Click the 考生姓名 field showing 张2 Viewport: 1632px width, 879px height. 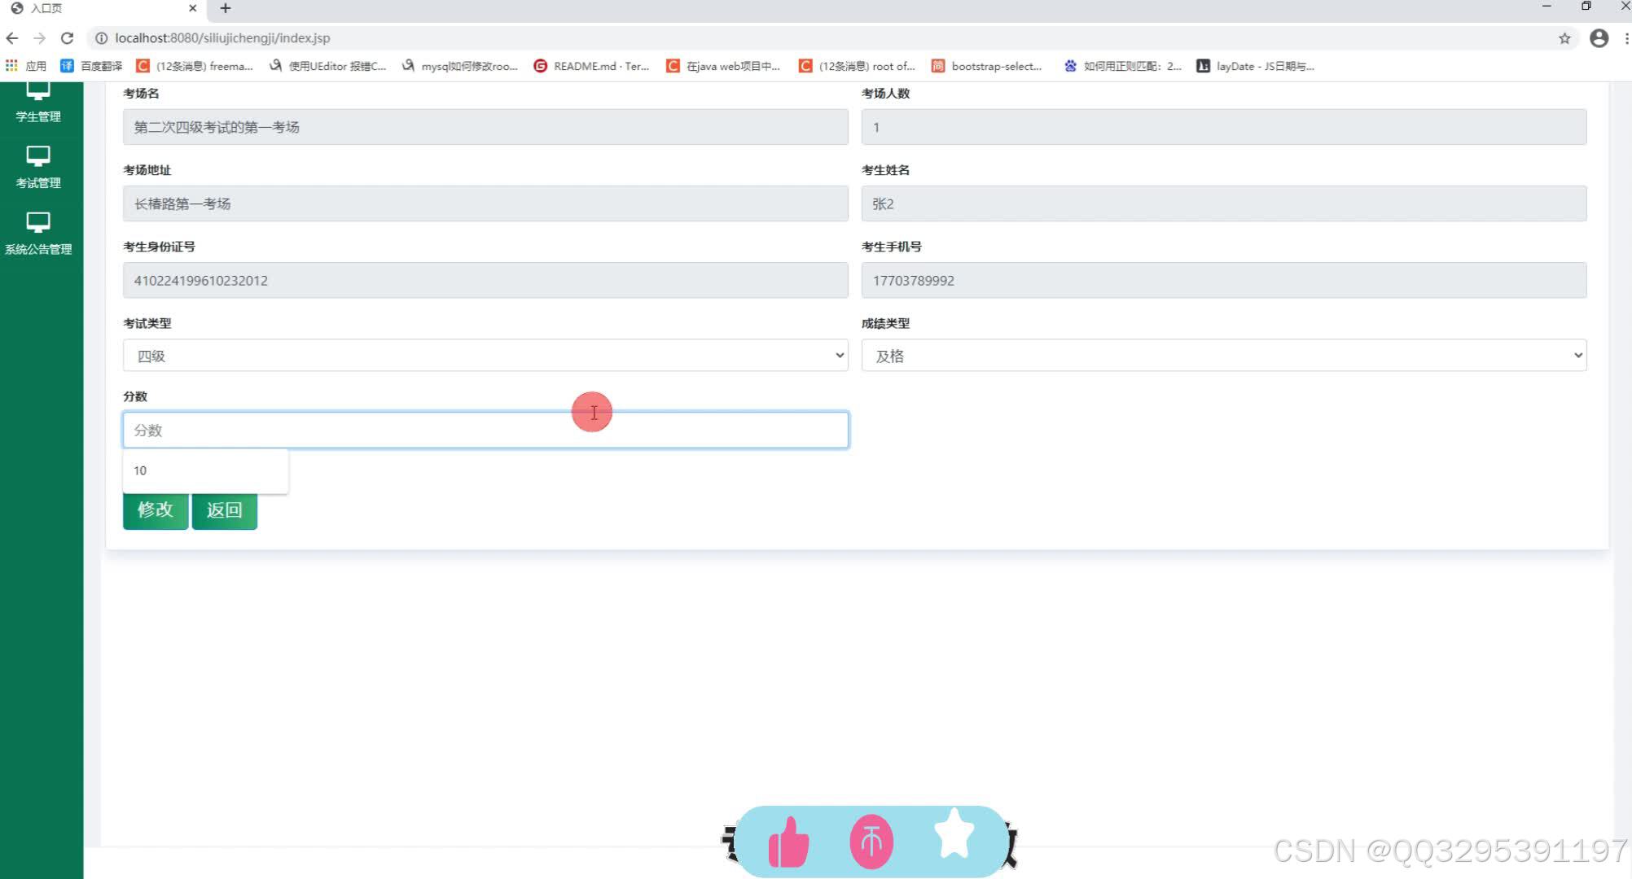point(1224,203)
